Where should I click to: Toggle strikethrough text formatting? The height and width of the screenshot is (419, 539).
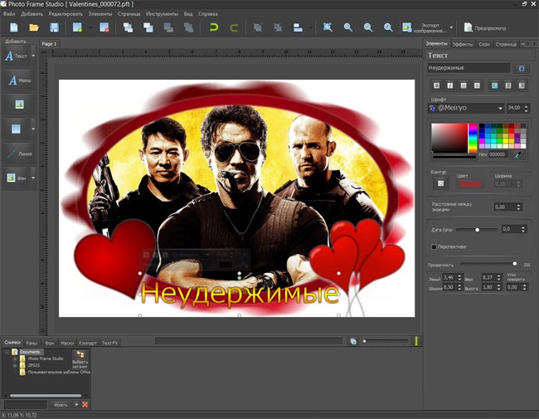477,85
